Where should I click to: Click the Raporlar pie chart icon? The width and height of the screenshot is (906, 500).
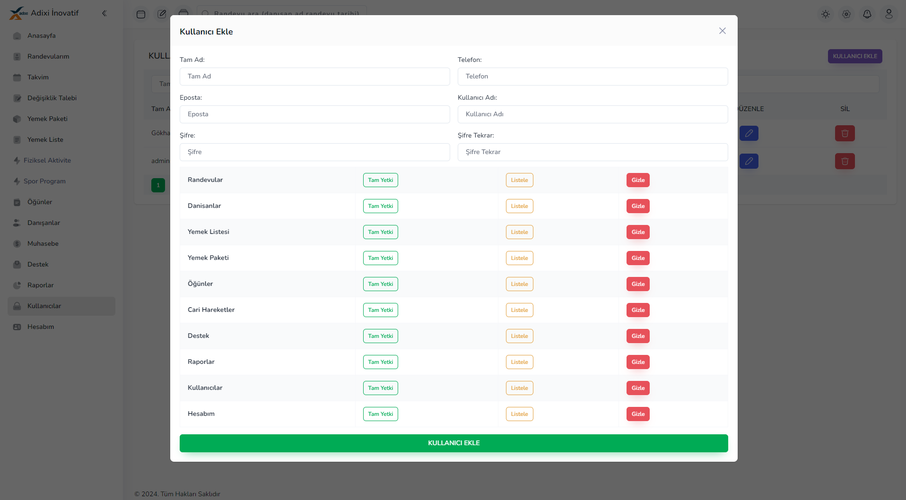pyautogui.click(x=17, y=285)
